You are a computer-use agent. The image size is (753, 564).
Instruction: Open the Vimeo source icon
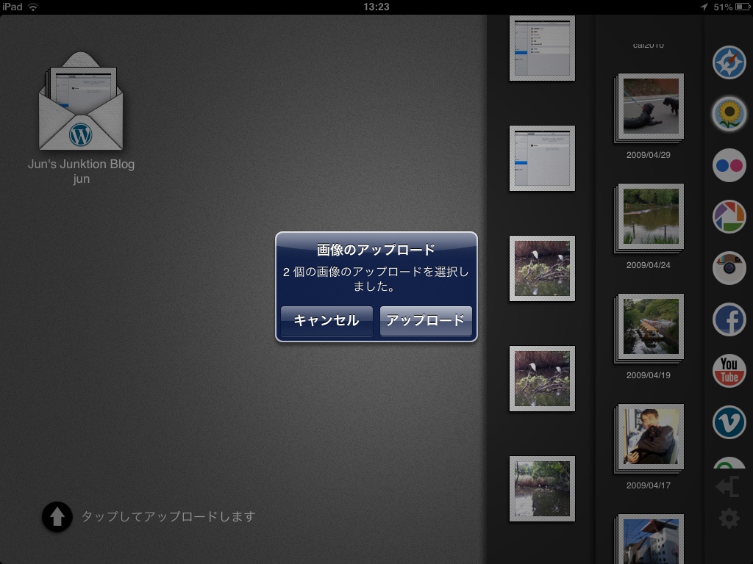[x=729, y=422]
